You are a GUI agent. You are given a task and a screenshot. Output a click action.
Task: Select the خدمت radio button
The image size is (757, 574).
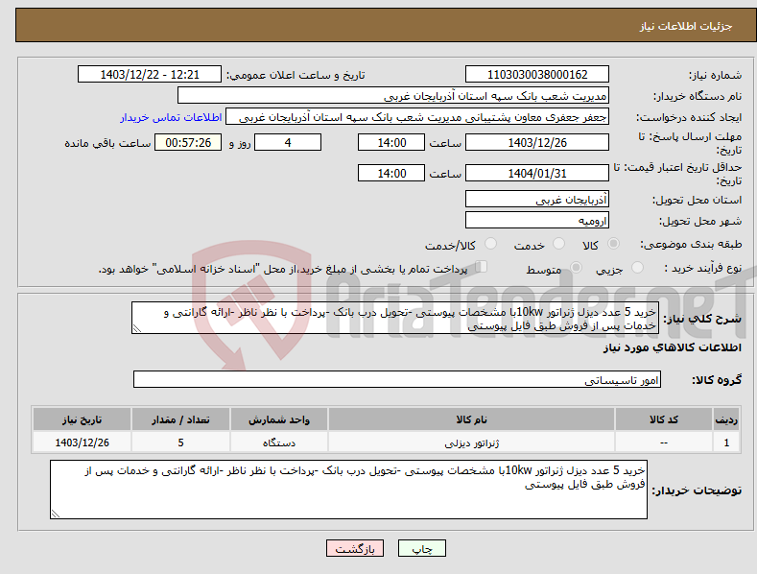558,244
